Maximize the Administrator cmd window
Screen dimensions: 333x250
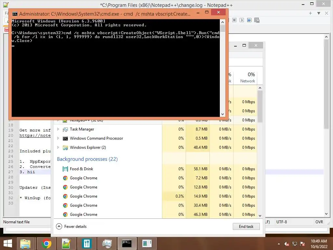tap(206, 12)
